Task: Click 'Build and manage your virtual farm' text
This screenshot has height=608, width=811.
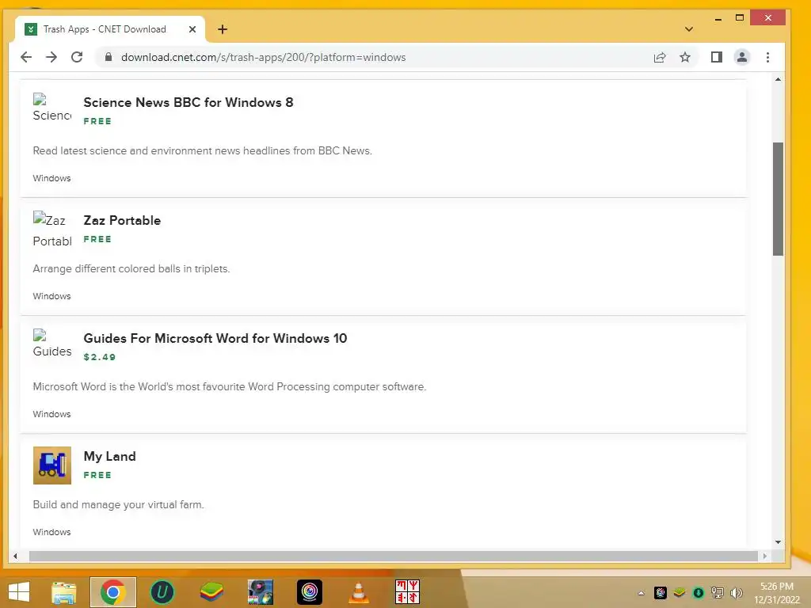Action: [119, 504]
